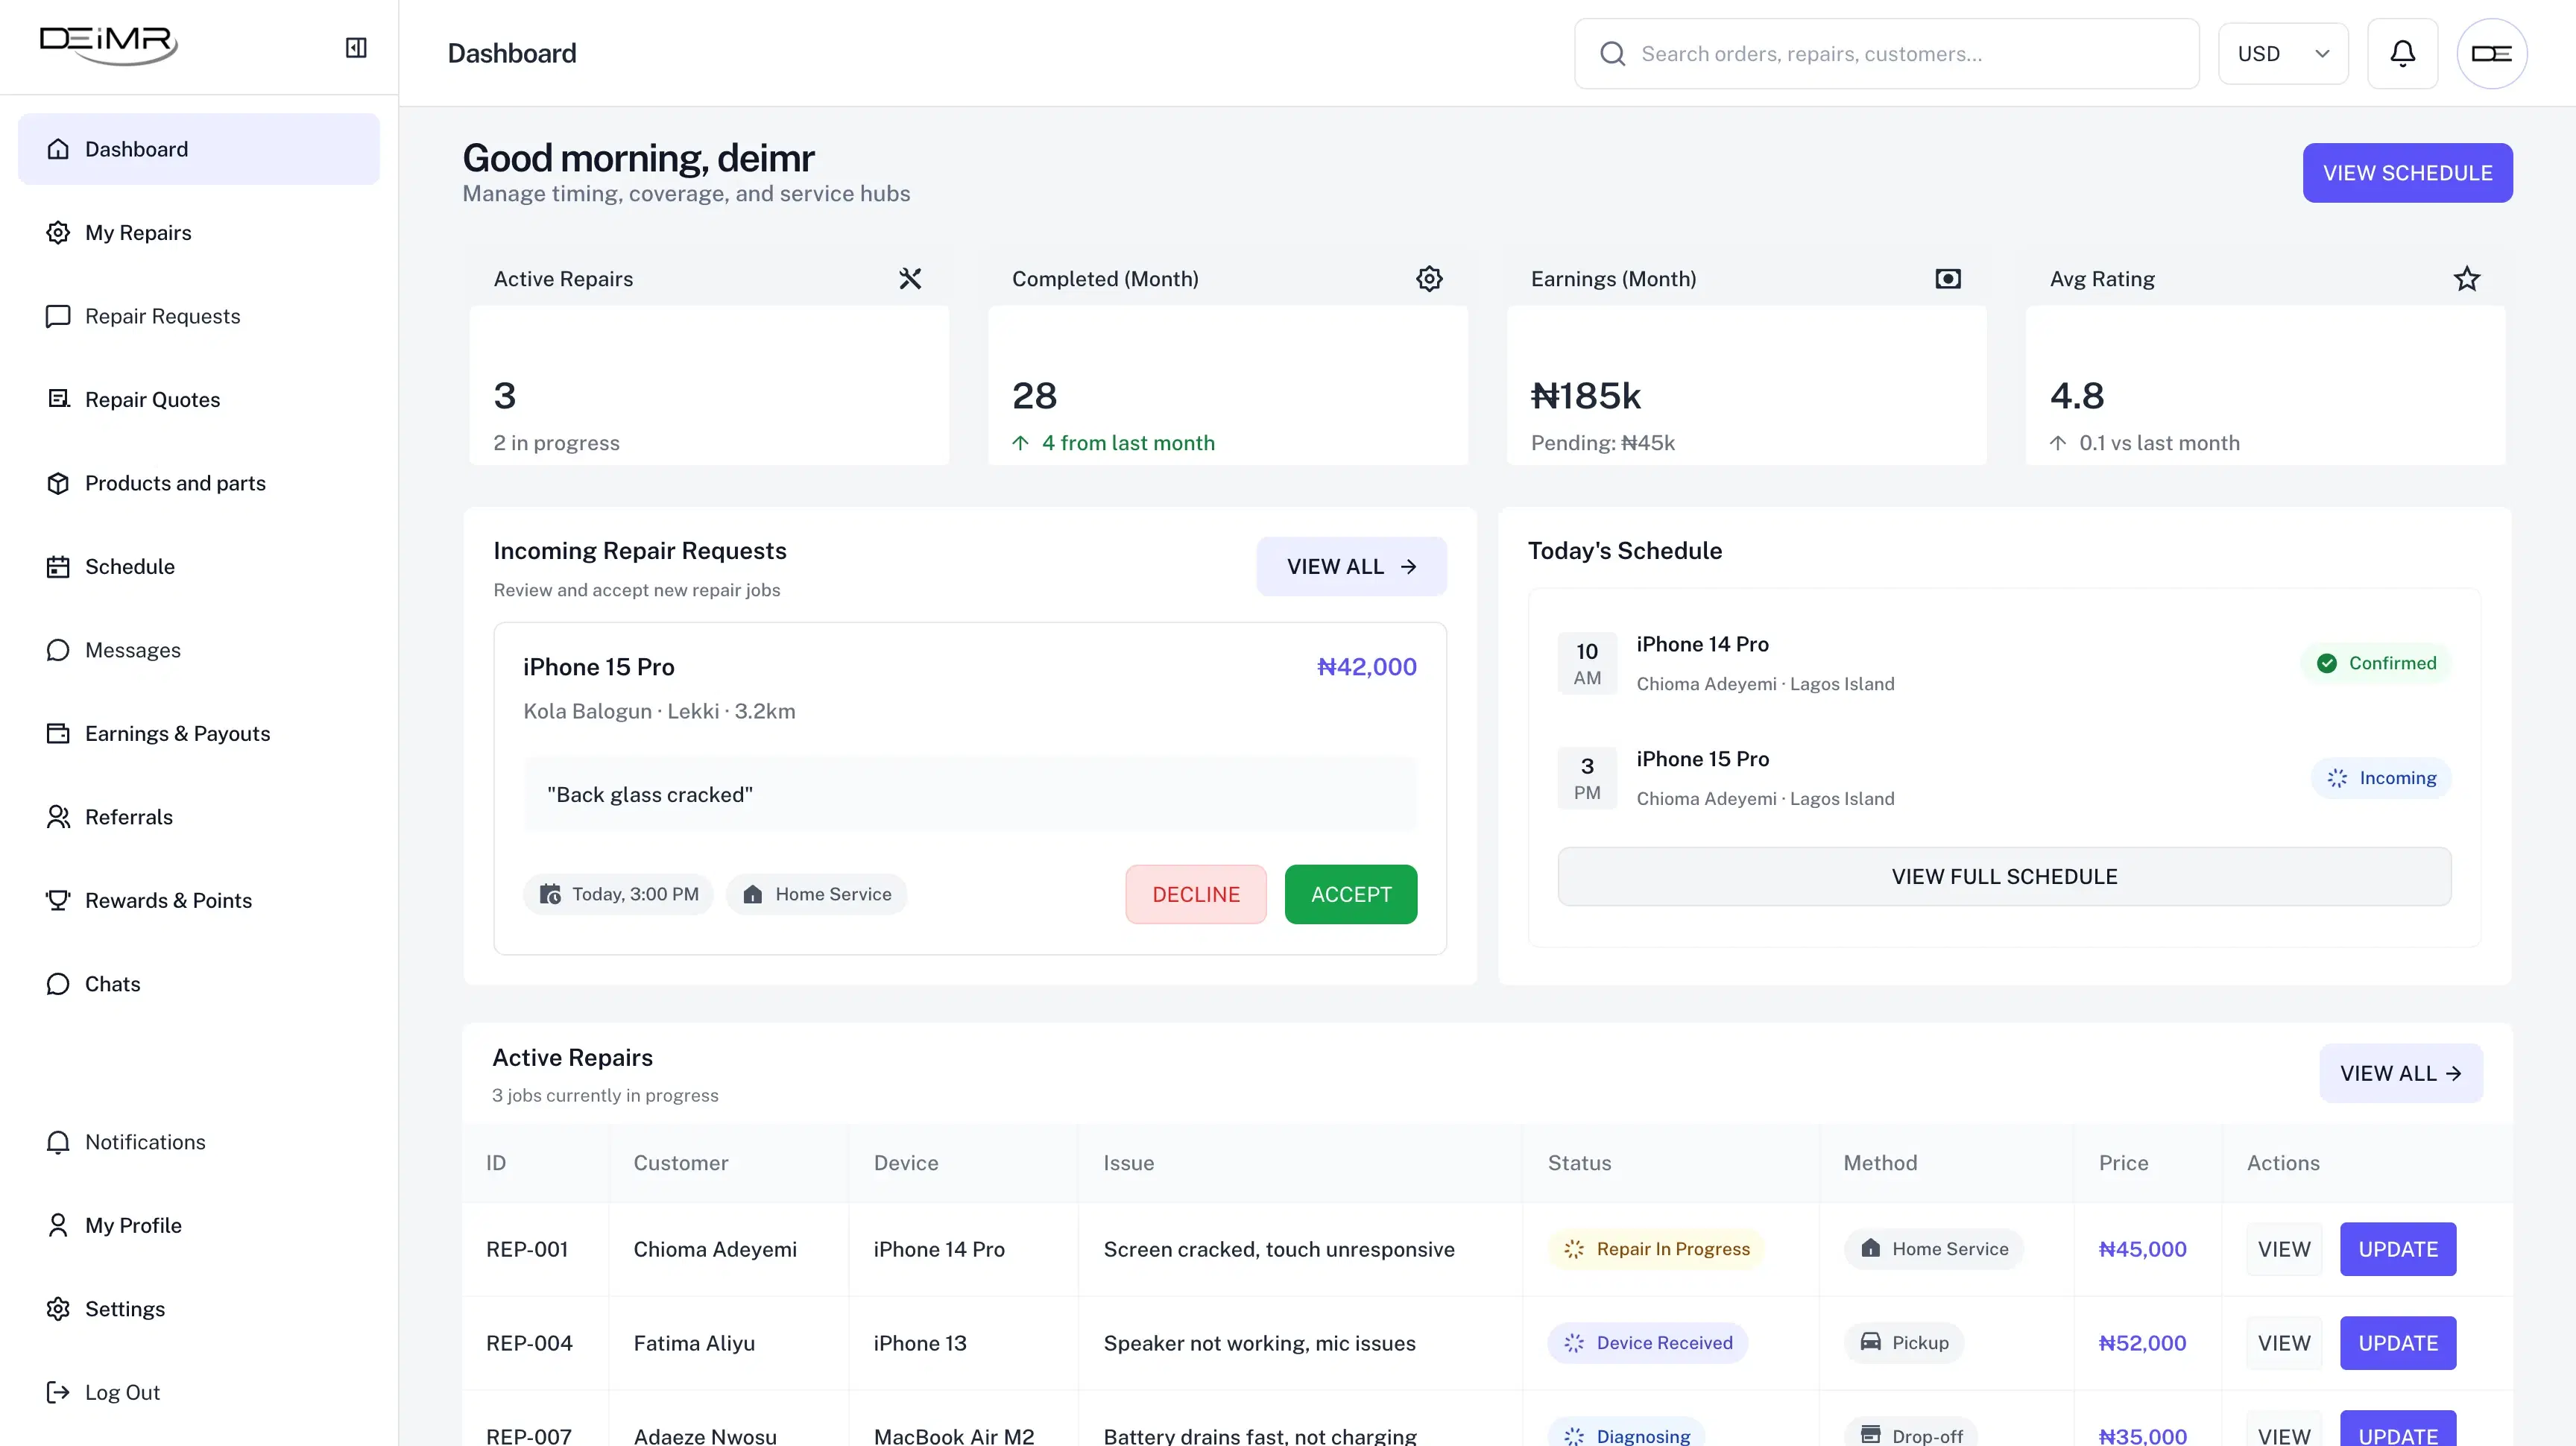
Task: Decline the iPhone 15 Pro request
Action: (1196, 894)
